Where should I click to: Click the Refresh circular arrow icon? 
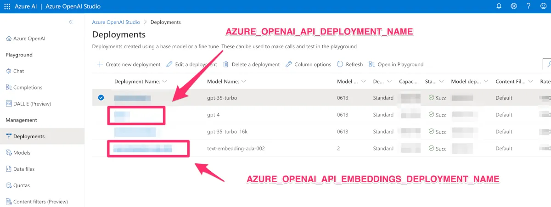pos(340,64)
